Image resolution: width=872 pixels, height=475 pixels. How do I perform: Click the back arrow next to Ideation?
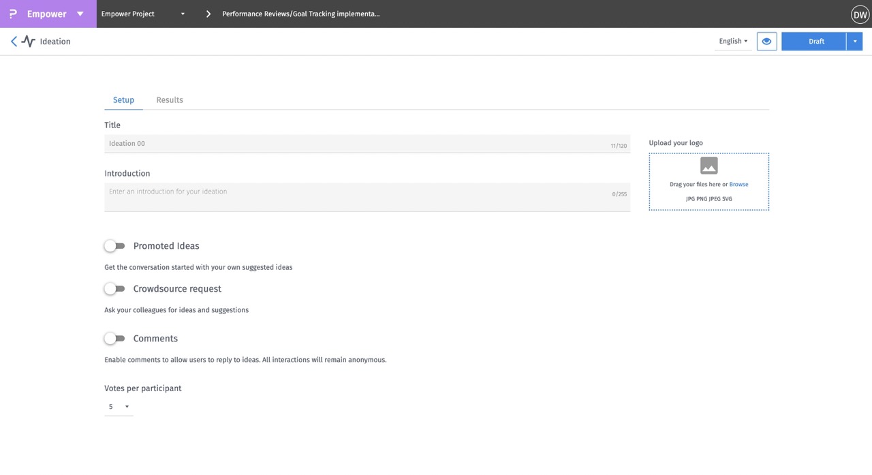[x=14, y=42]
